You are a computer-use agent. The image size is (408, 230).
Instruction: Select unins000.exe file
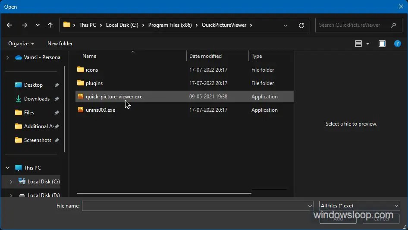(185, 110)
